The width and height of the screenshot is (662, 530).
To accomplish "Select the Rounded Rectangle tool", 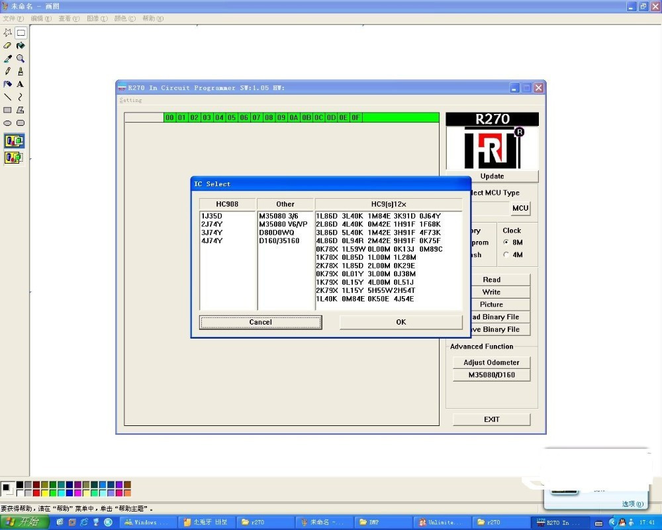I will coord(21,123).
